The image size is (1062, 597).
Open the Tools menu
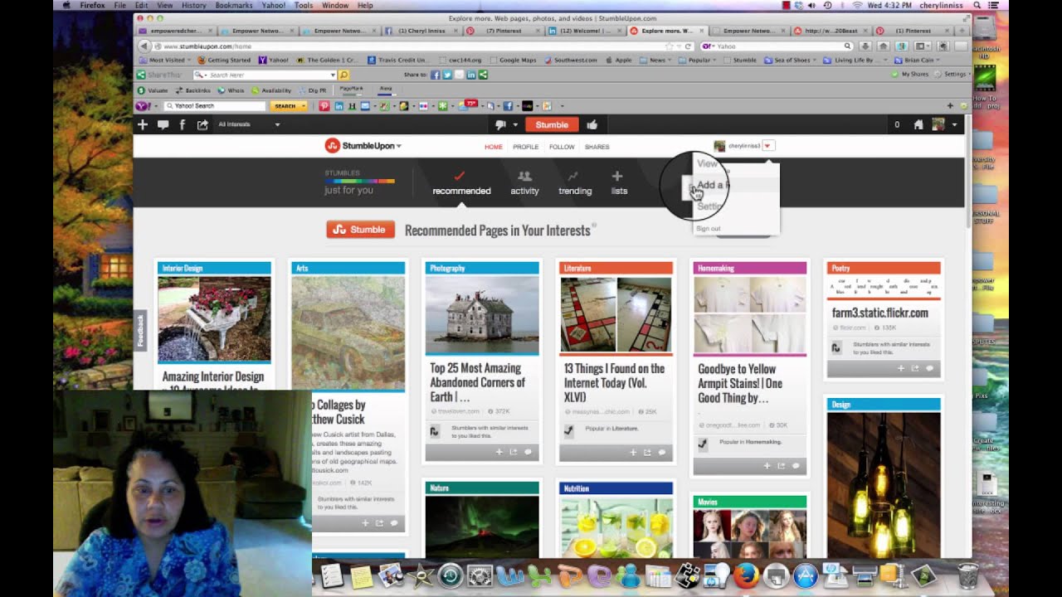coord(304,5)
